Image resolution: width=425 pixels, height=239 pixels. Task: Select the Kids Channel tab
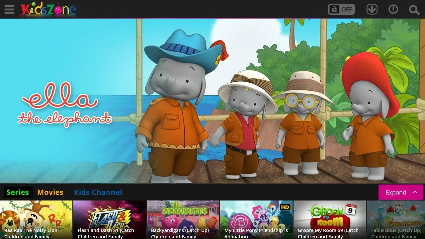(x=98, y=192)
